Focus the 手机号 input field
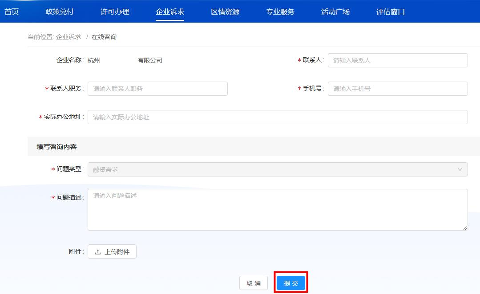 [398, 89]
